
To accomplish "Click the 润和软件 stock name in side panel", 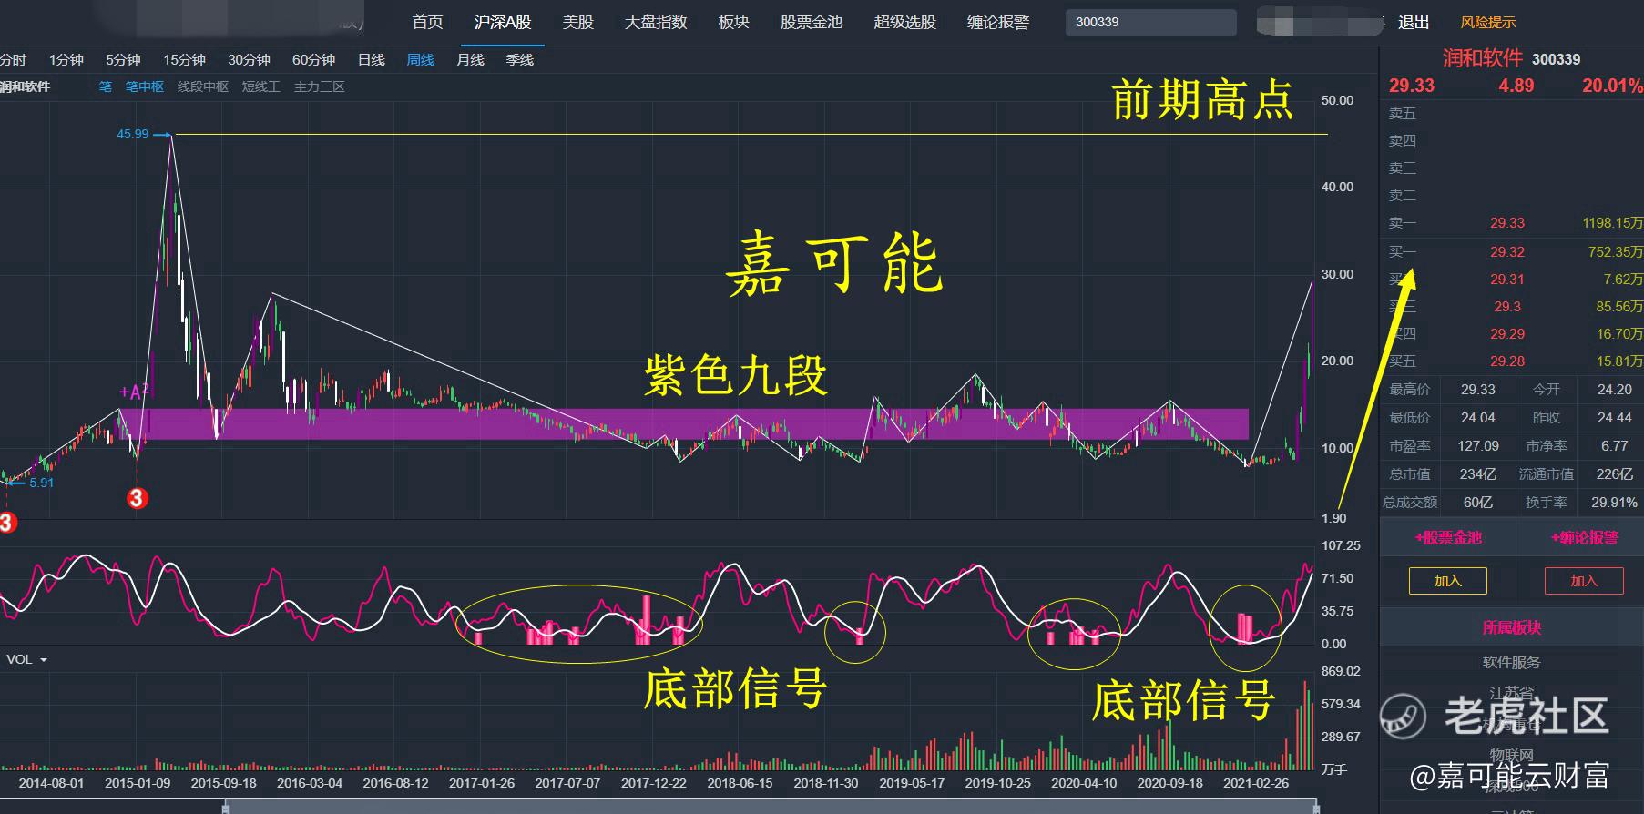I will point(1483,58).
